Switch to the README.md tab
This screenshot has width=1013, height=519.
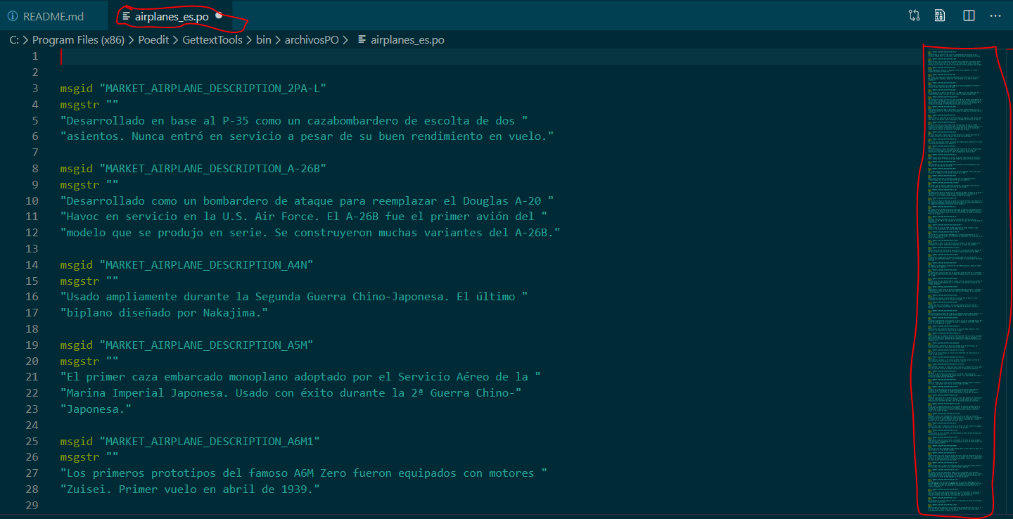(x=53, y=16)
